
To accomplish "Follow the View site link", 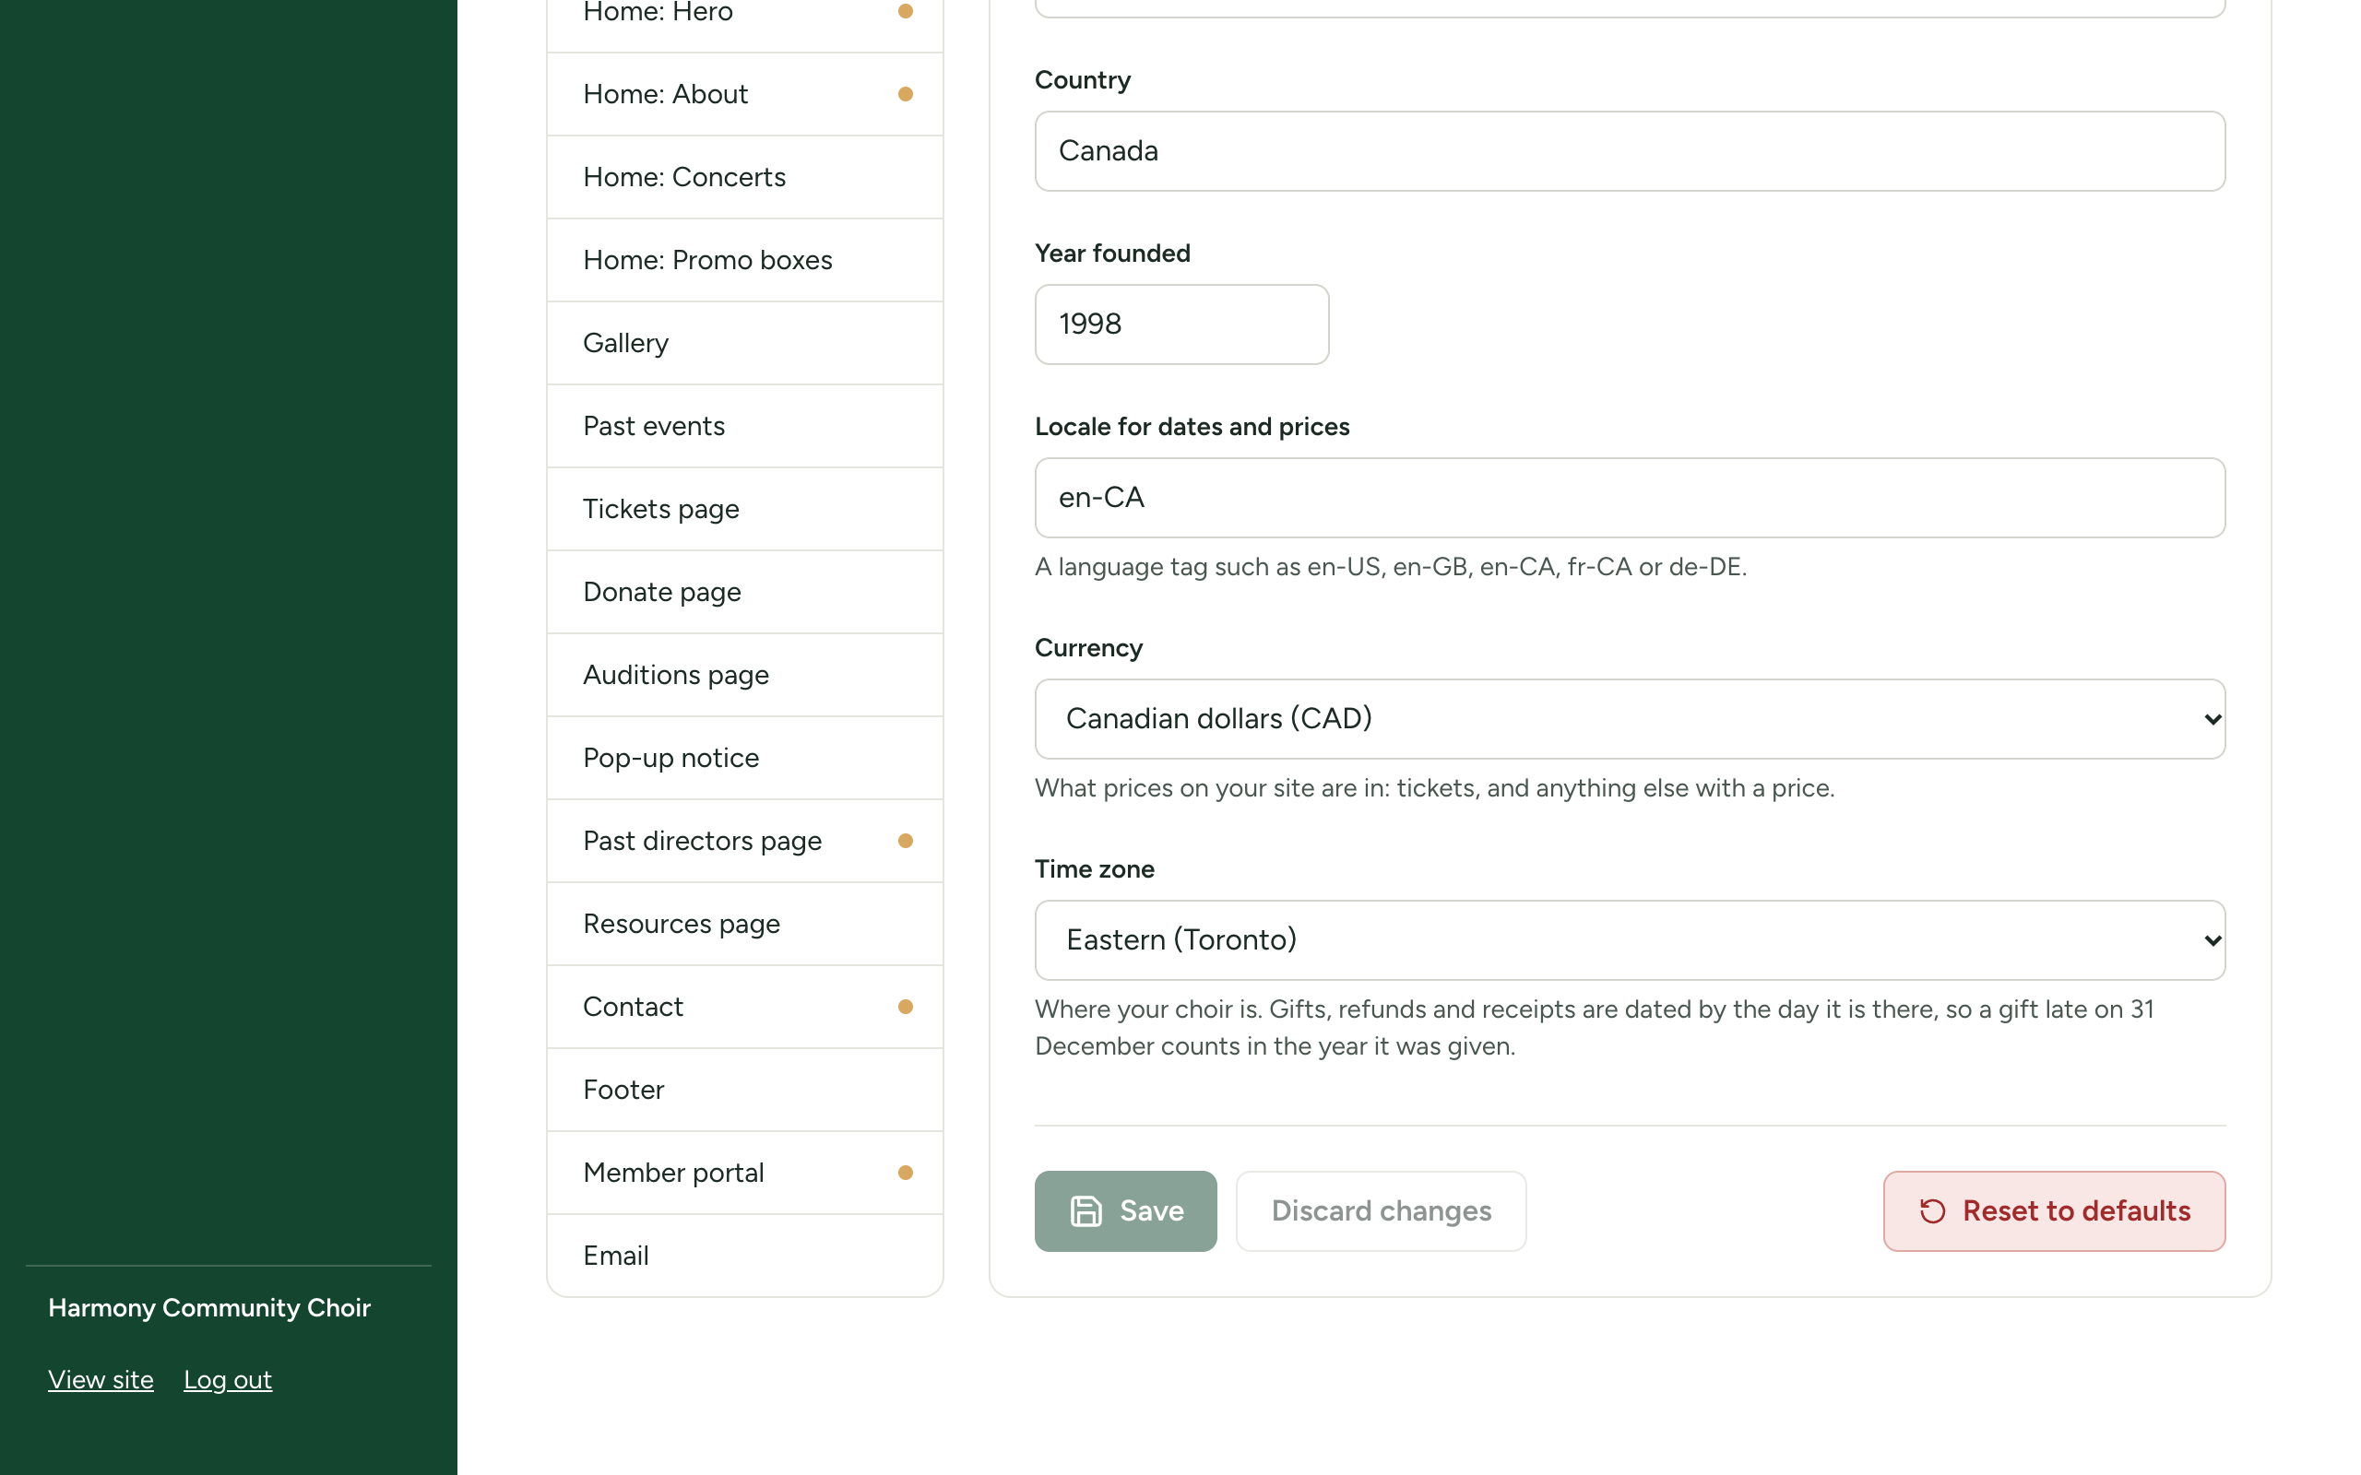I will 101,1379.
